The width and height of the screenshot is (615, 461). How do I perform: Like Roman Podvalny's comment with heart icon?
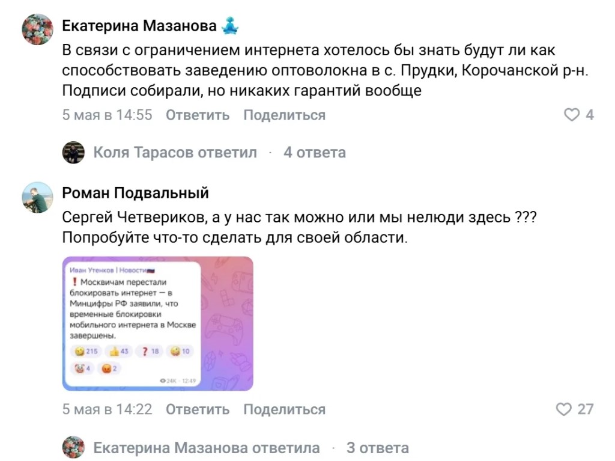[563, 409]
